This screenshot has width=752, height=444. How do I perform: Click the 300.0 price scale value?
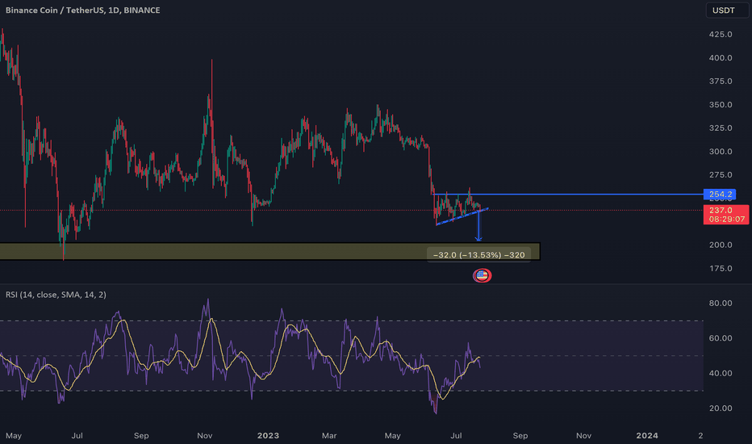[721, 152]
